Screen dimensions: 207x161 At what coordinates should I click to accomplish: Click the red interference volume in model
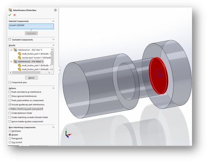pos(158,76)
